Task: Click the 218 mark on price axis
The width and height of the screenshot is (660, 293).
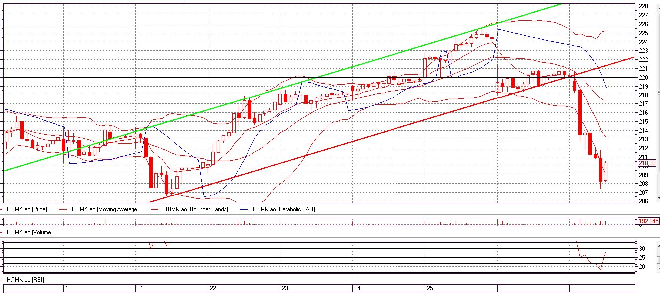Action: click(643, 95)
